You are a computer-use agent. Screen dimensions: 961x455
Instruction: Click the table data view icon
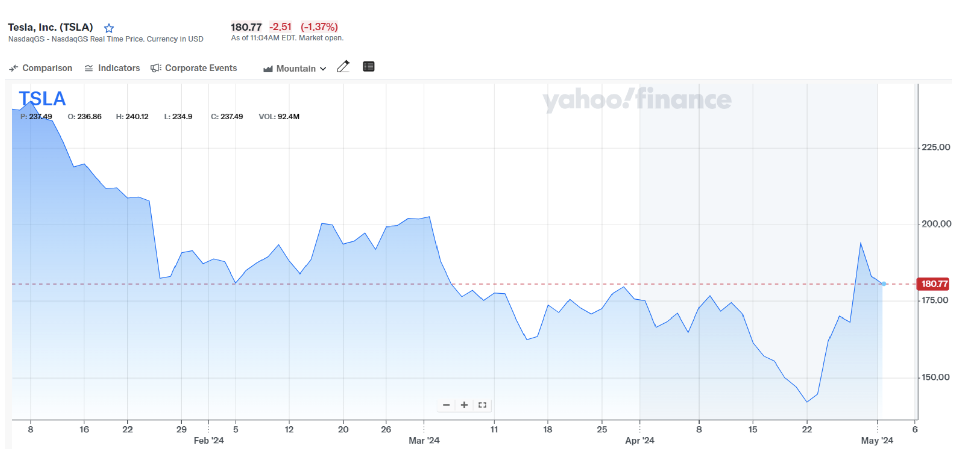(369, 67)
